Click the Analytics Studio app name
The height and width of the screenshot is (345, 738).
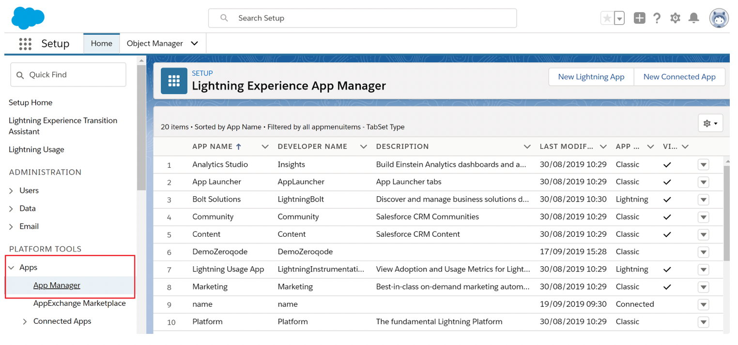(220, 165)
